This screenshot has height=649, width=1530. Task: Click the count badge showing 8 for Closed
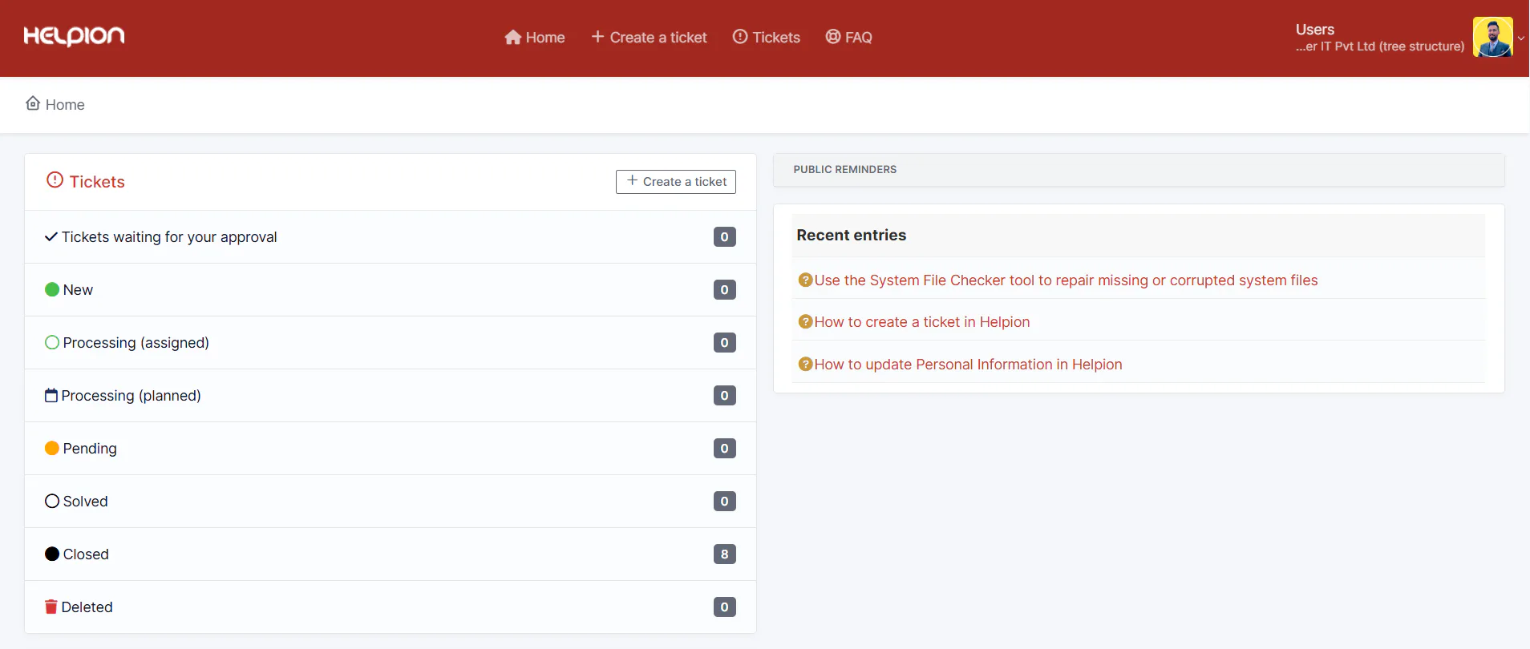(725, 554)
